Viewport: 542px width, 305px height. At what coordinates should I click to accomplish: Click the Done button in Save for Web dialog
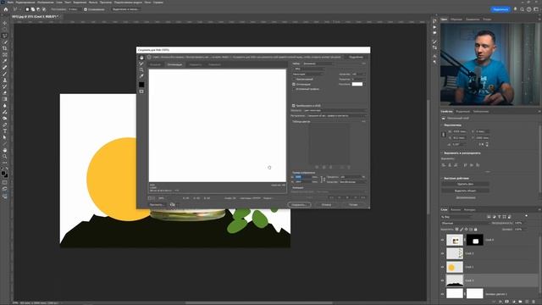pyautogui.click(x=353, y=205)
